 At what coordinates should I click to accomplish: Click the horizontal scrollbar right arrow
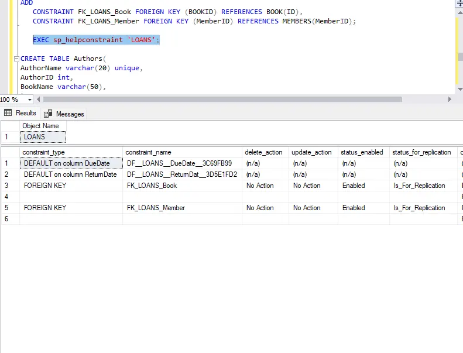450,100
